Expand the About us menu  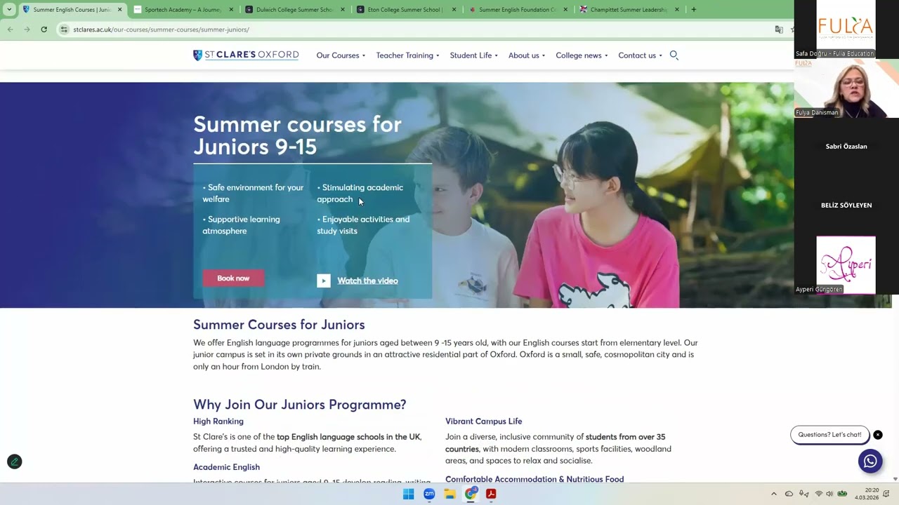(x=527, y=55)
